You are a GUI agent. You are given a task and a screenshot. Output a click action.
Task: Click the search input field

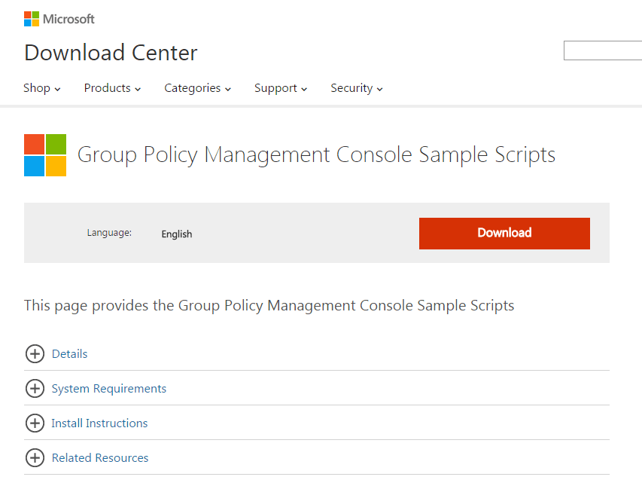[602, 51]
